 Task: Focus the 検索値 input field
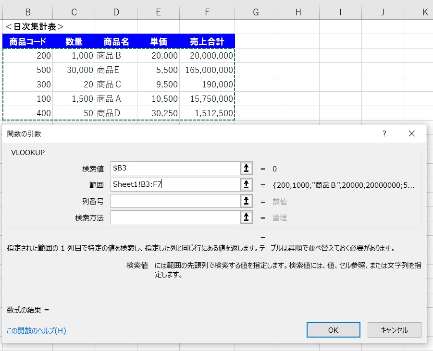pyautogui.click(x=175, y=168)
